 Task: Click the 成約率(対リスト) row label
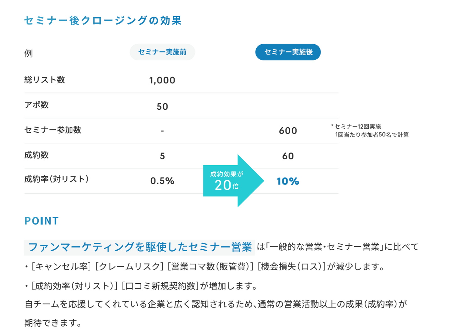pyautogui.click(x=57, y=179)
